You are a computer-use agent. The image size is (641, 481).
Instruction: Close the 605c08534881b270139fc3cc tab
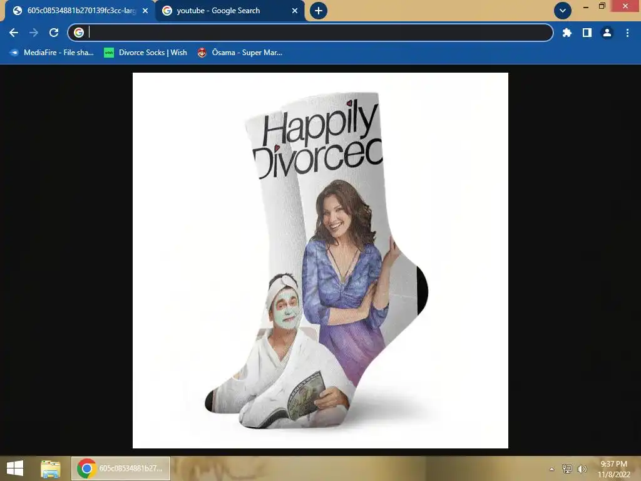click(145, 11)
